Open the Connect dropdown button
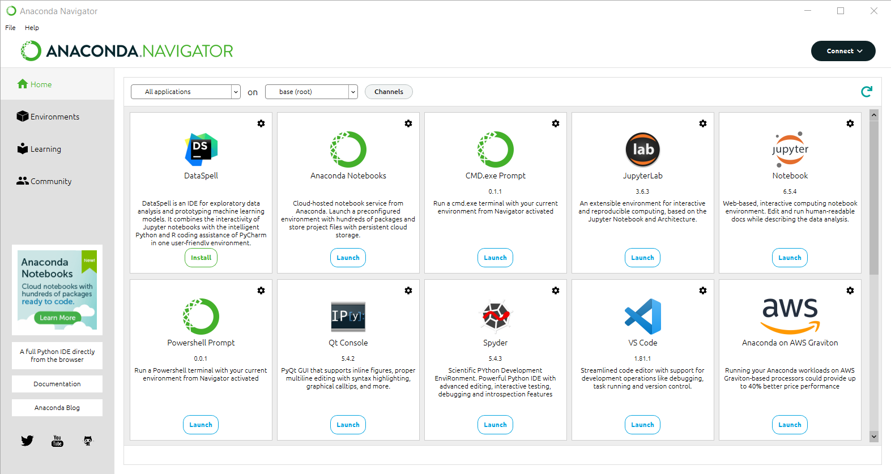The image size is (891, 474). coord(843,51)
